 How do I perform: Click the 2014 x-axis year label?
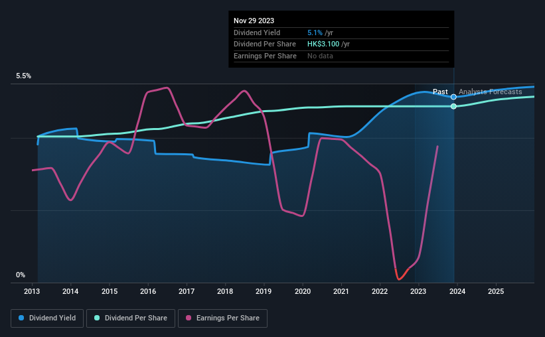click(x=70, y=291)
